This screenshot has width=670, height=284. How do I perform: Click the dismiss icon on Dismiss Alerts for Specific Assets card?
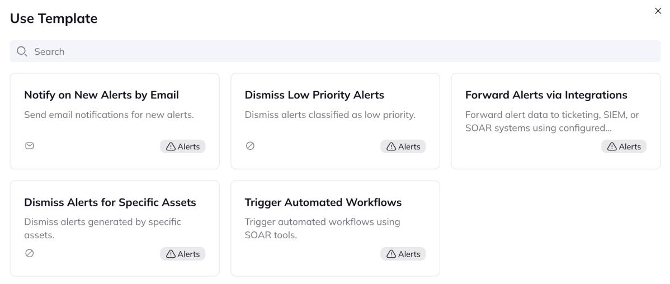[x=30, y=253]
